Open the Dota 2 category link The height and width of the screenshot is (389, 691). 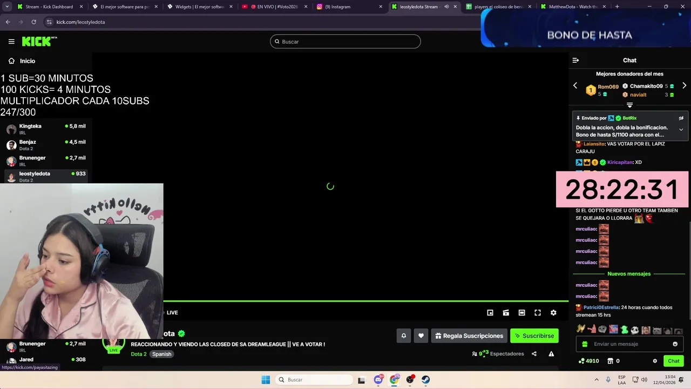coord(139,354)
